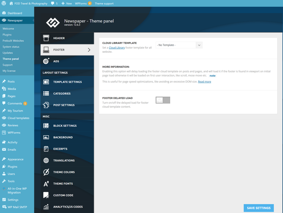The image size is (283, 213).
Task: Click the Footer section icon
Action: tap(46, 50)
